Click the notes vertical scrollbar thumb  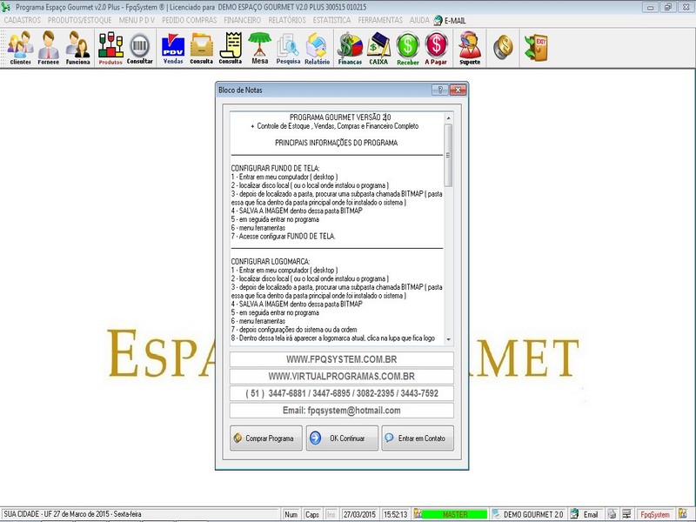click(448, 155)
